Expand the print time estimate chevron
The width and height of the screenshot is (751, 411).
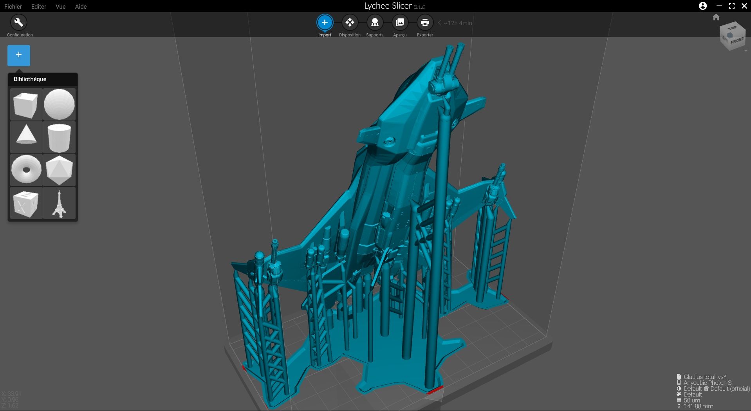[x=440, y=23]
